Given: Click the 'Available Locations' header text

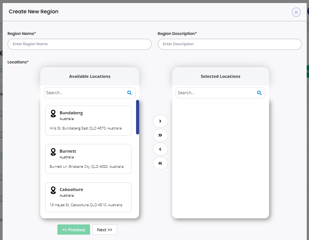Looking at the screenshot, I should pos(90,76).
